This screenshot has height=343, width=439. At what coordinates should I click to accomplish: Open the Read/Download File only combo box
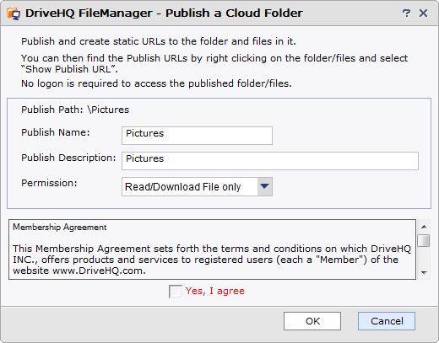tap(197, 186)
